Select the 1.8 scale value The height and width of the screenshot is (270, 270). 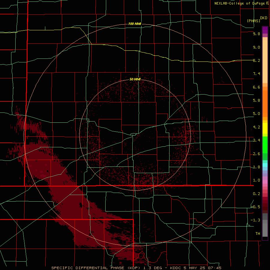[x=256, y=167]
